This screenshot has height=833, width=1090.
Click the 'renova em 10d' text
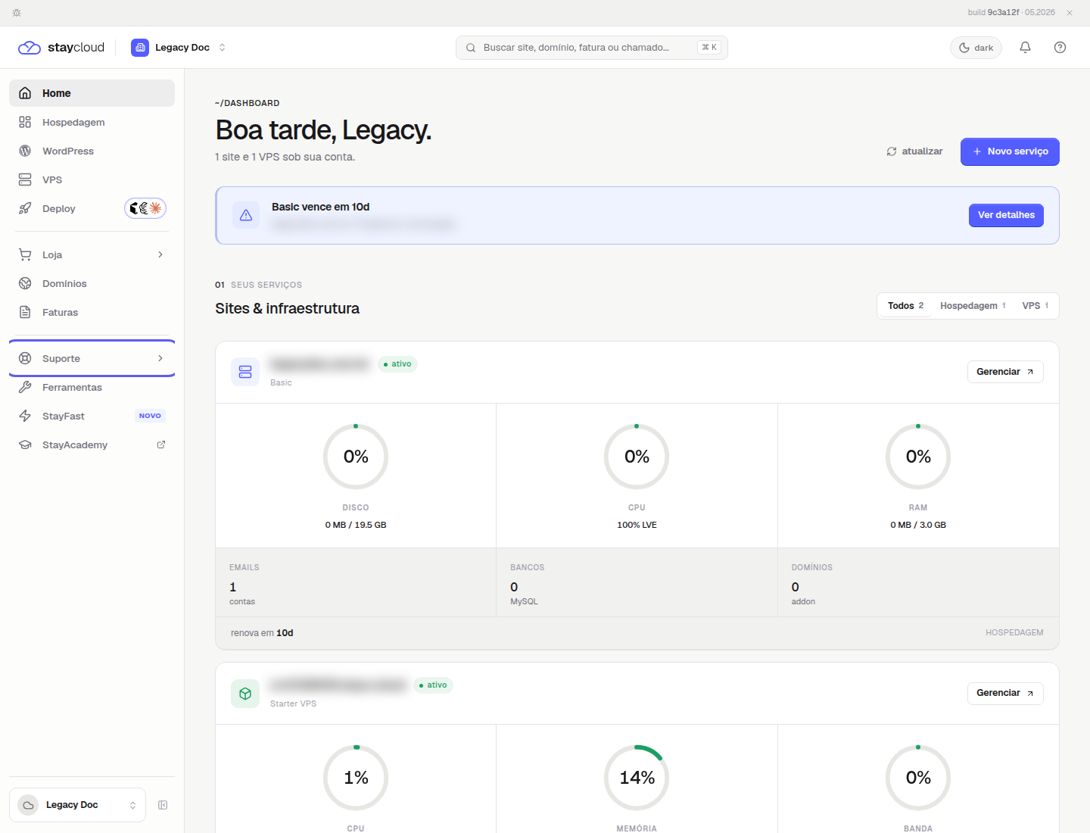point(262,633)
